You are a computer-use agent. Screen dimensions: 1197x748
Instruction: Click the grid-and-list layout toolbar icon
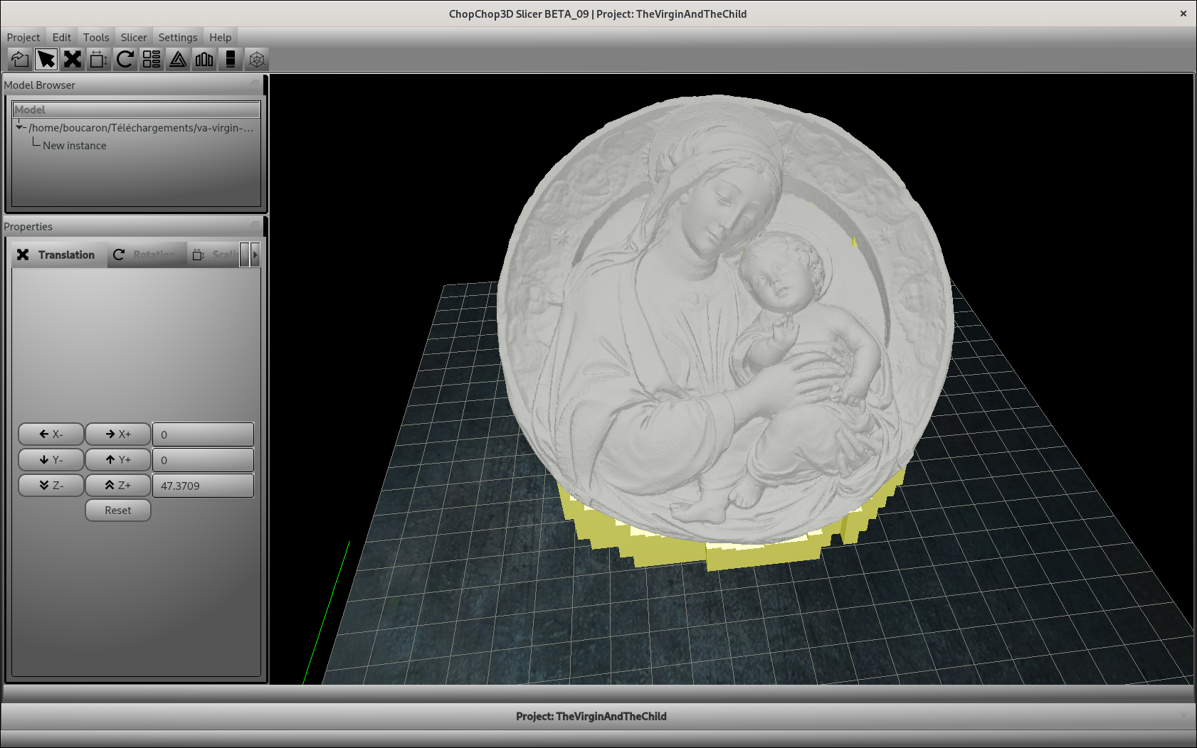point(152,59)
